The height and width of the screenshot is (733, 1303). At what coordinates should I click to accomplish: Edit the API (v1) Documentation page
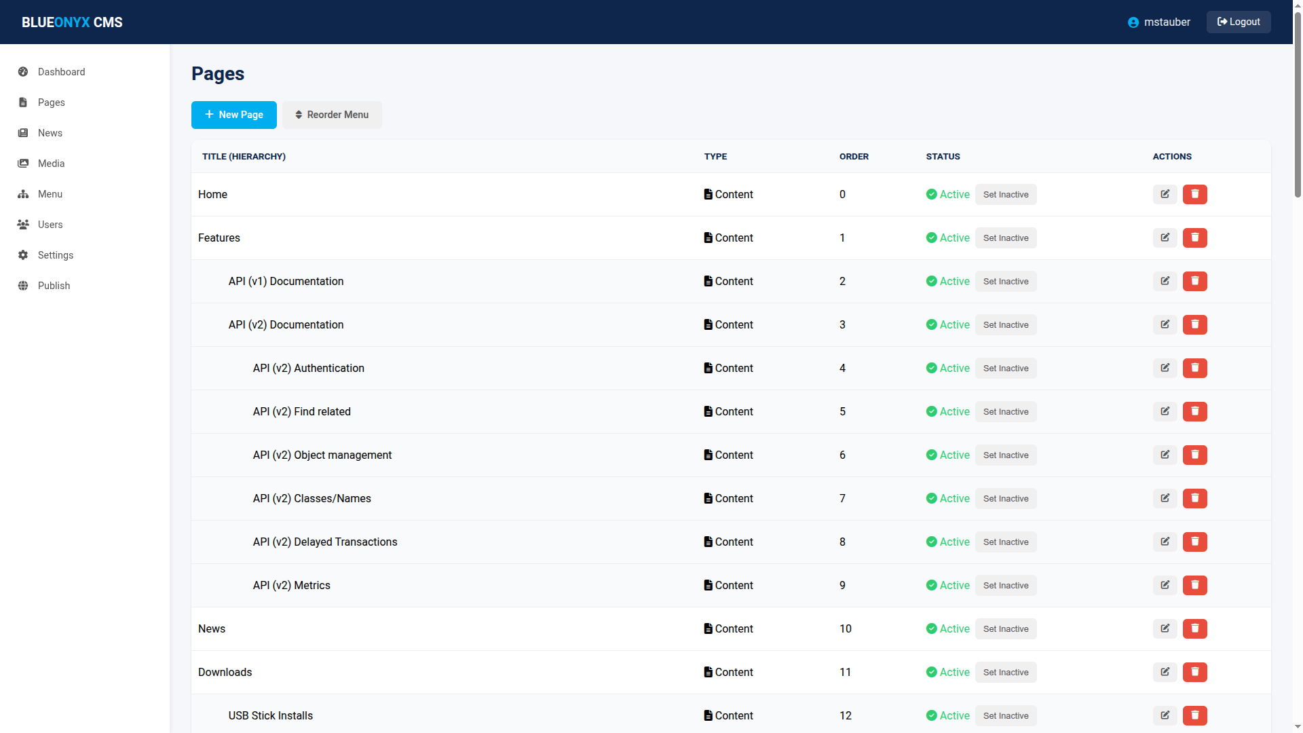click(1165, 281)
